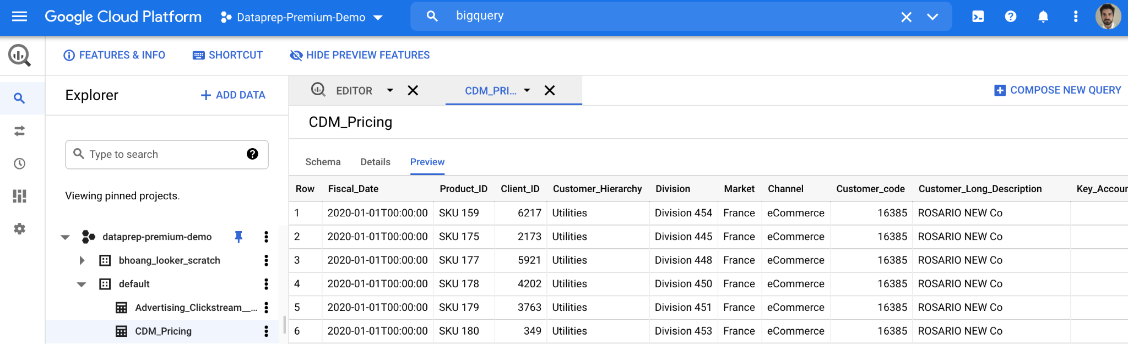This screenshot has width=1128, height=344.
Task: Click Hide Preview Features toggle
Action: [360, 55]
